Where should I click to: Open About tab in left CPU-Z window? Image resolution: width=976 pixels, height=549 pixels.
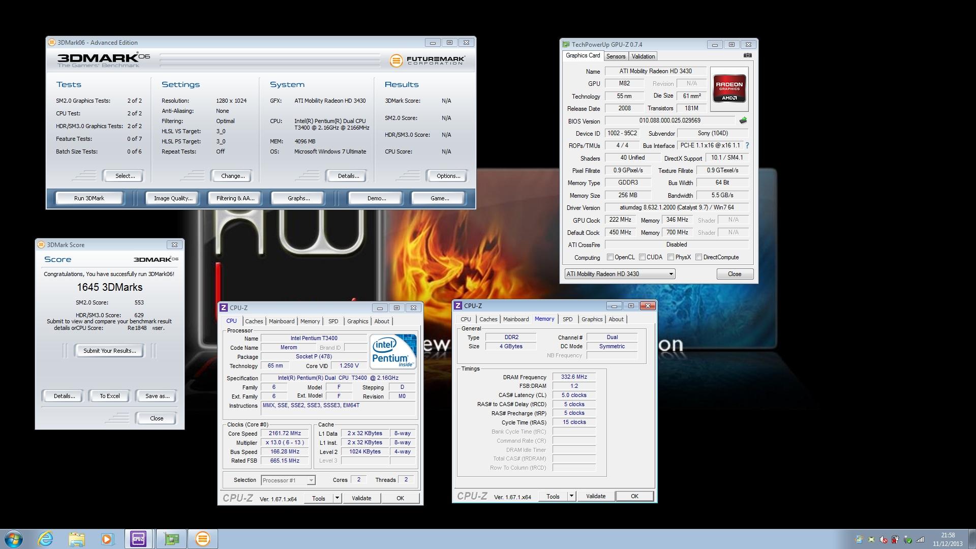point(382,321)
